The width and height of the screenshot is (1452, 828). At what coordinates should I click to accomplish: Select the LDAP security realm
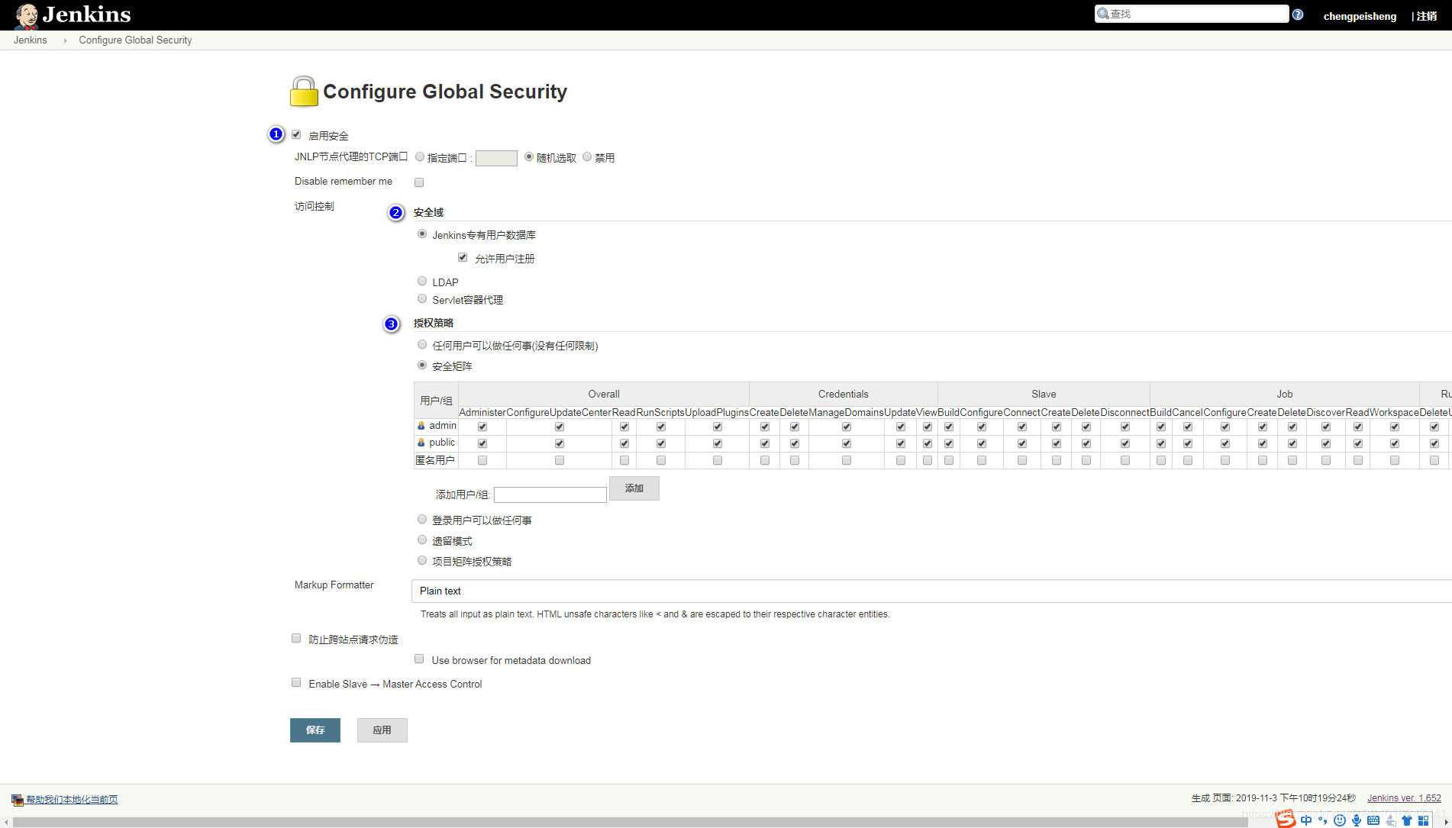click(422, 281)
